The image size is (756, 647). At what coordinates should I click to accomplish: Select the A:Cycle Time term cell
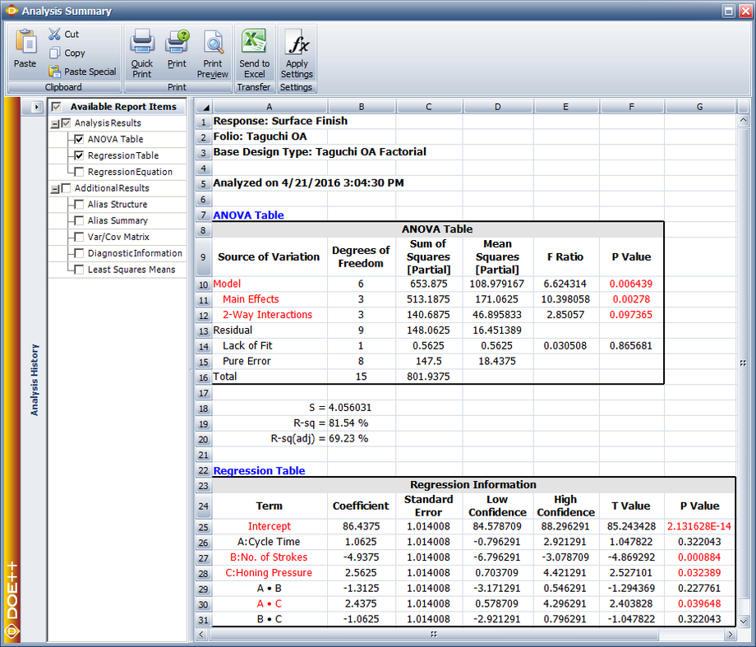pos(270,543)
